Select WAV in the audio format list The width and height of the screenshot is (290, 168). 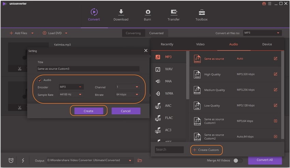[x=169, y=69]
